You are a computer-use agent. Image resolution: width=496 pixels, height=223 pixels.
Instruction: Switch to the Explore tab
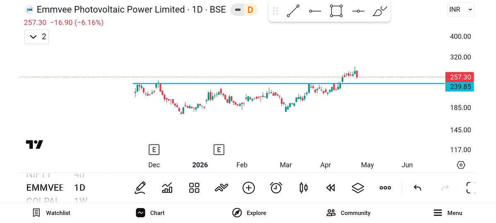tap(249, 213)
